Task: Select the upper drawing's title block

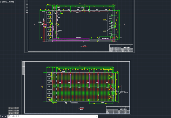Action: pos(121,48)
